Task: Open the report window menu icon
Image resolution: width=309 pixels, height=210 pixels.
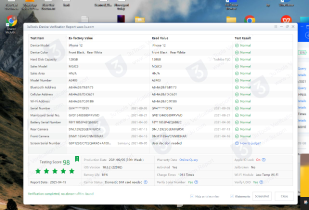Action: coord(275,26)
